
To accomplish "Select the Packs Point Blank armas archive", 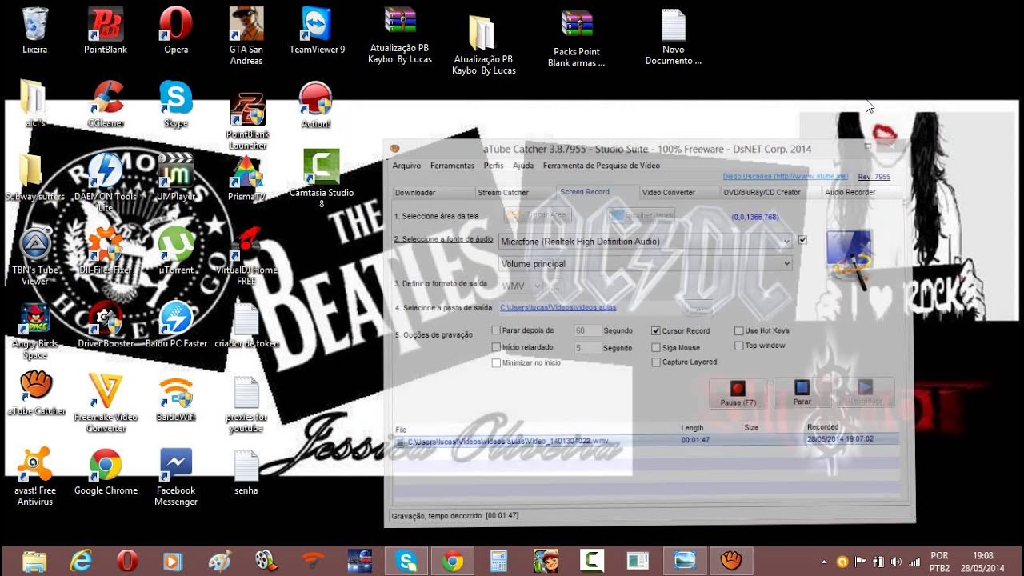I will 576,38.
